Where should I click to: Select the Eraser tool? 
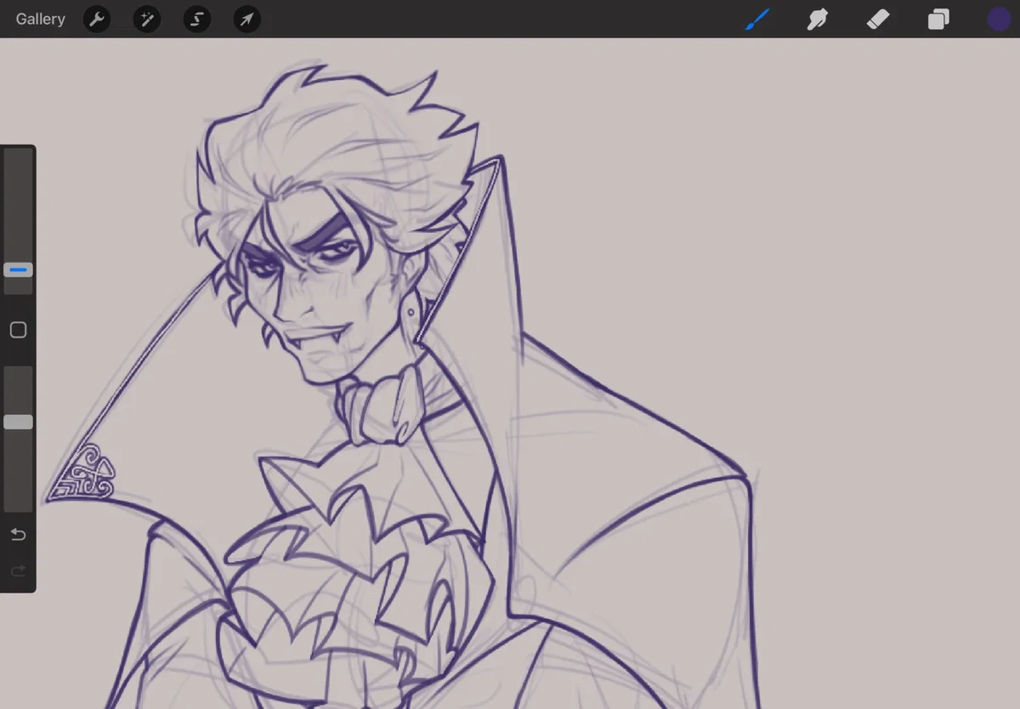pyautogui.click(x=877, y=19)
